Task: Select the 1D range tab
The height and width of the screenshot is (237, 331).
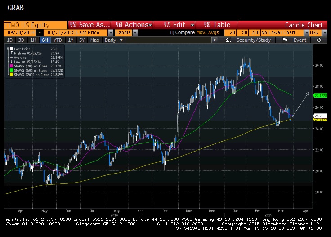Action: 10,40
